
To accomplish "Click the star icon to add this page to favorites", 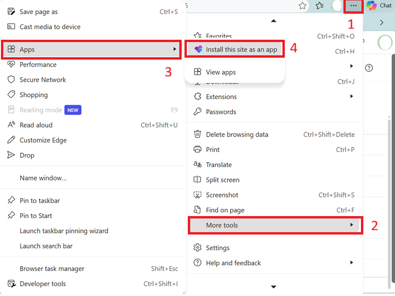I will (x=302, y=6).
